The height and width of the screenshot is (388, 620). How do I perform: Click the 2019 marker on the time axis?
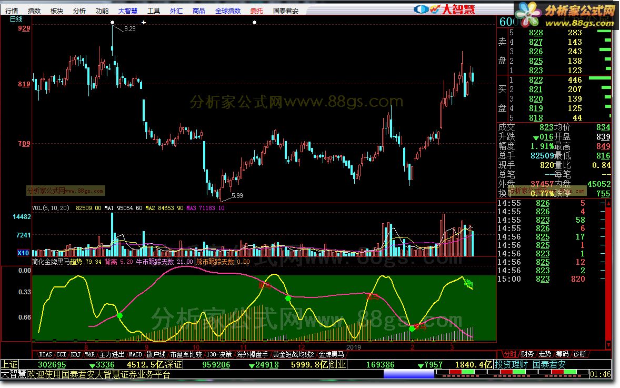[x=354, y=347]
